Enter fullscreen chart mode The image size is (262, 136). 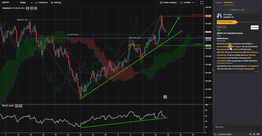[x=202, y=3]
